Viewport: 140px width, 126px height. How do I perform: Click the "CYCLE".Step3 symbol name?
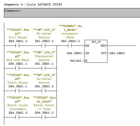click(18, 77)
